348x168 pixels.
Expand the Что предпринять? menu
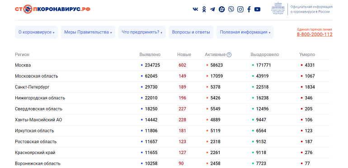[142, 32]
